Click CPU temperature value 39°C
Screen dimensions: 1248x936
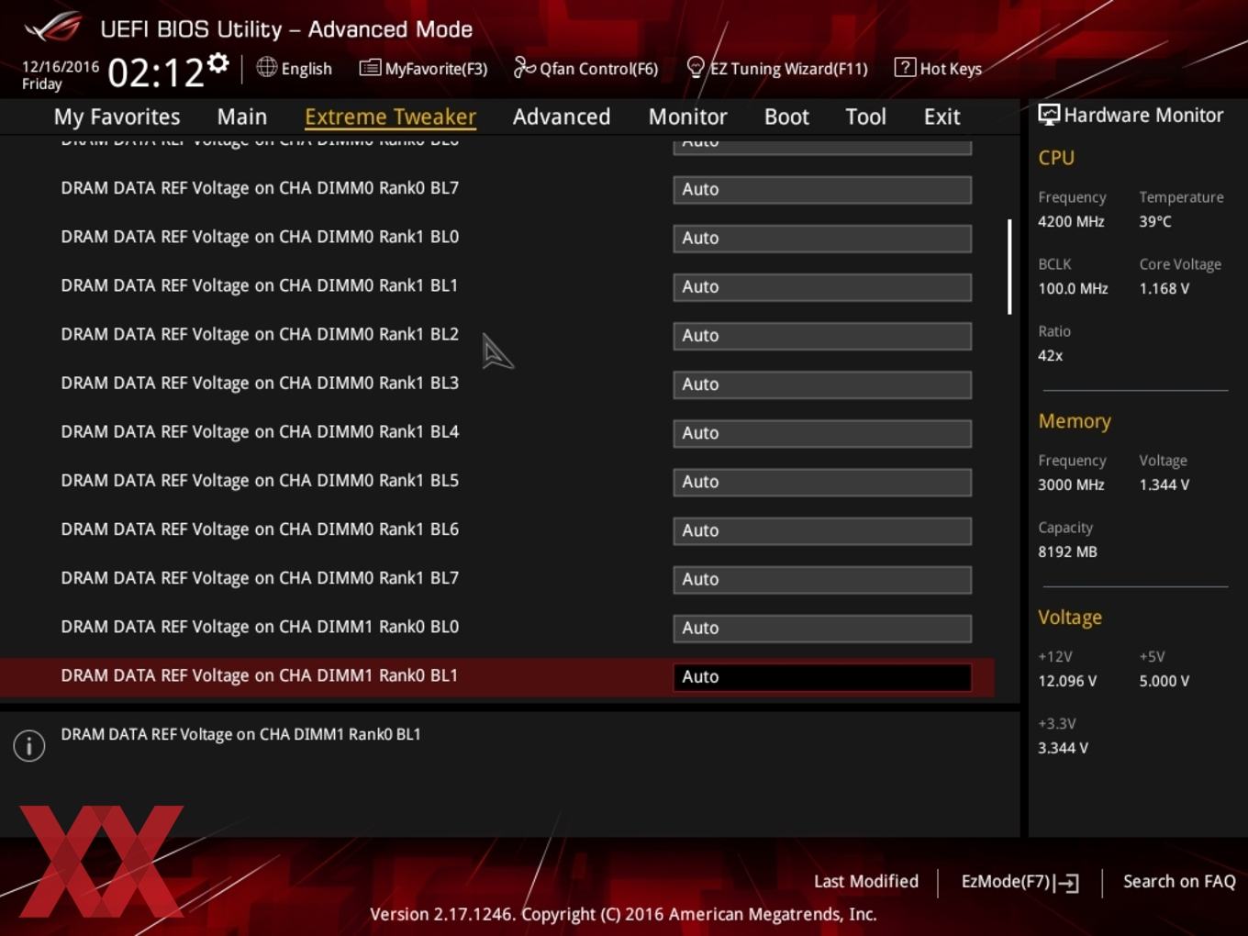click(1155, 221)
